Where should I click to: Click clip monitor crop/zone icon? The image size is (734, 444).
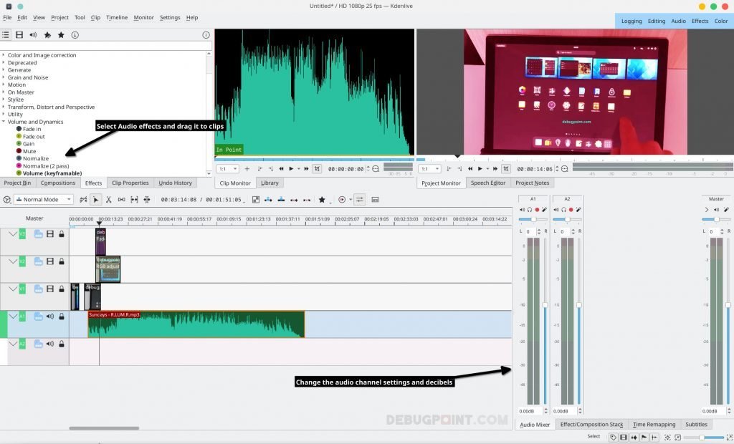(x=317, y=169)
